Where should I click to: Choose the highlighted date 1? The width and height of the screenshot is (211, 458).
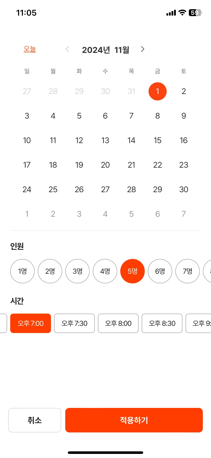click(x=157, y=91)
